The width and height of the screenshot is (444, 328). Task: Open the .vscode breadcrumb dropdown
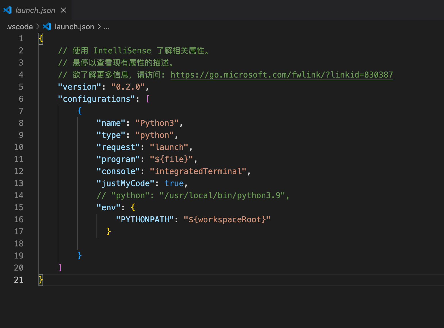tap(19, 26)
